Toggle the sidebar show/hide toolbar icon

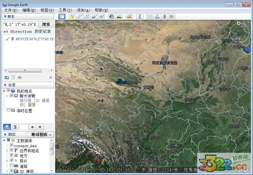click(62, 16)
